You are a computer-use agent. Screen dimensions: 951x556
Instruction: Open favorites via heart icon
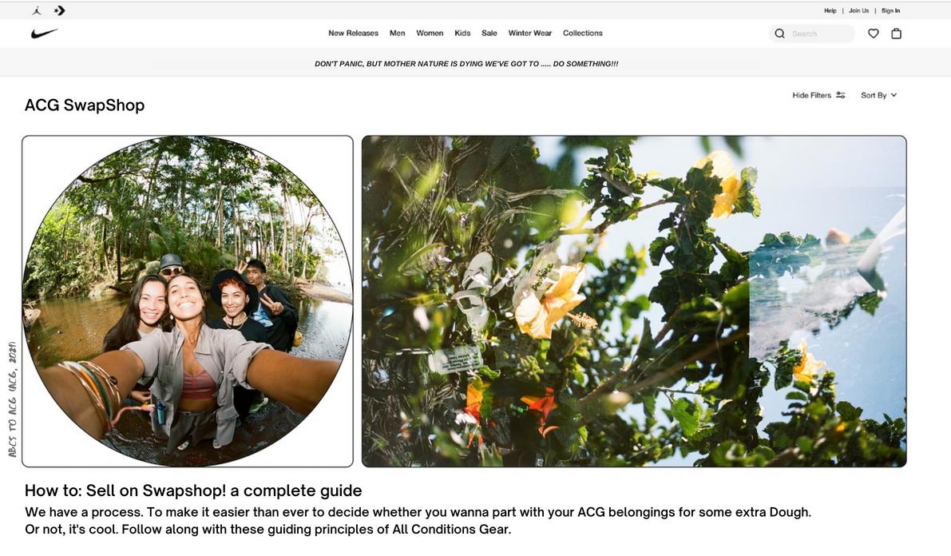(x=874, y=34)
